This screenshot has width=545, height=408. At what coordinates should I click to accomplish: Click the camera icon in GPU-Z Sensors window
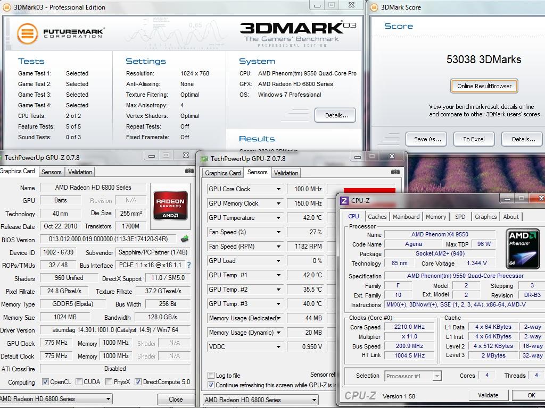point(395,172)
